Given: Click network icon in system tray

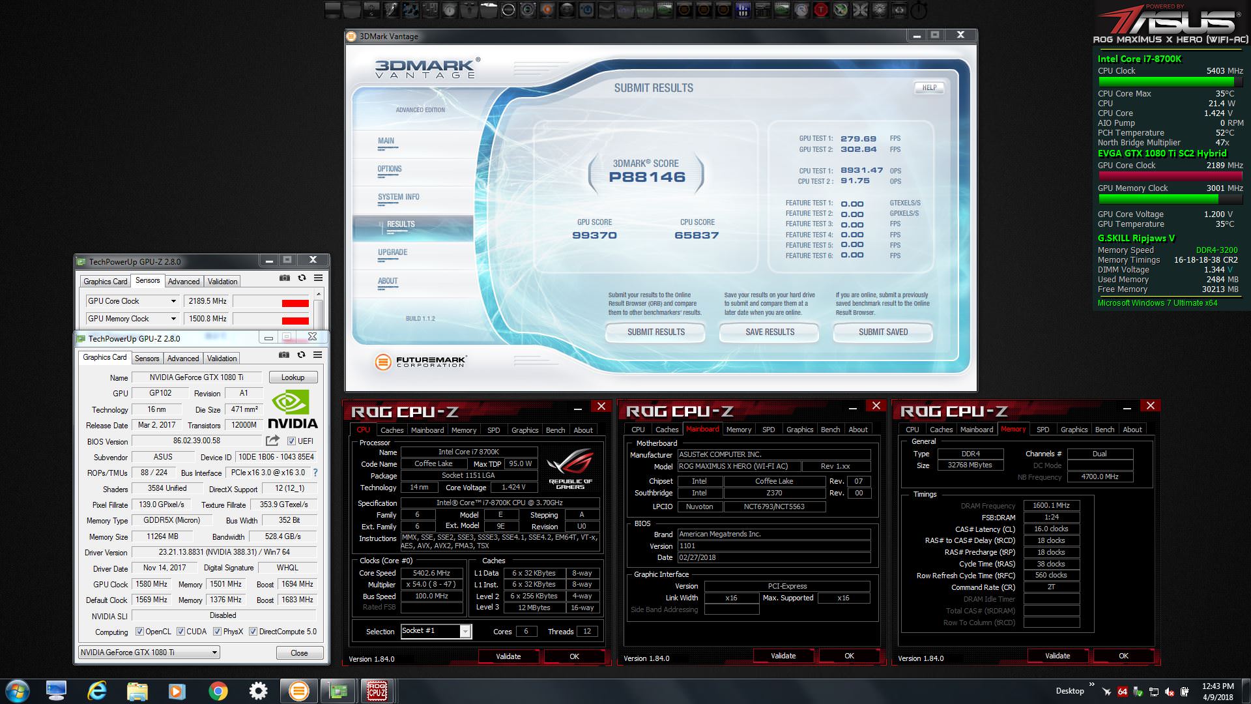Looking at the screenshot, I should 1154,692.
